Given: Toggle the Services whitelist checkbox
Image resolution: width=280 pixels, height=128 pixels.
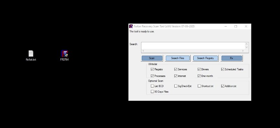Looking at the screenshot, I should pos(176,69).
